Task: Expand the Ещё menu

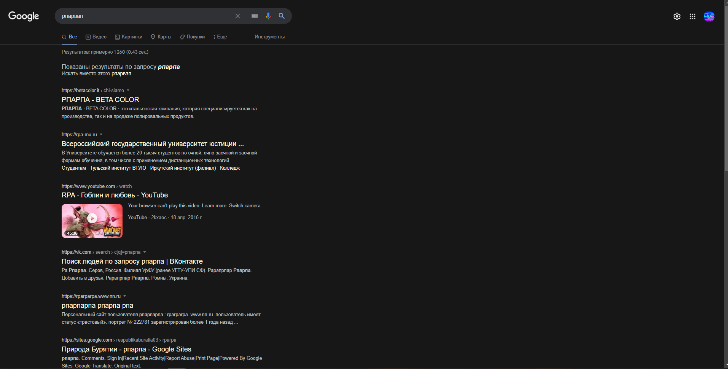Action: [x=220, y=37]
